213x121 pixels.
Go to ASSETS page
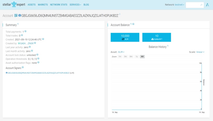(x=31, y=5)
